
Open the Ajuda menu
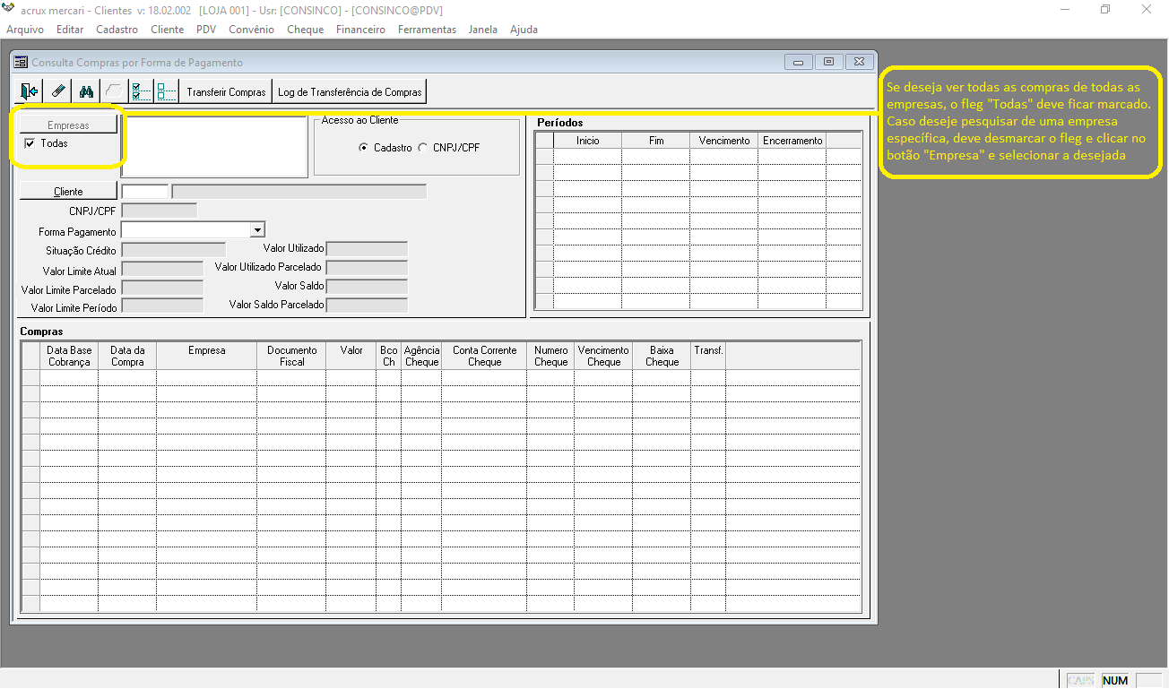point(524,30)
